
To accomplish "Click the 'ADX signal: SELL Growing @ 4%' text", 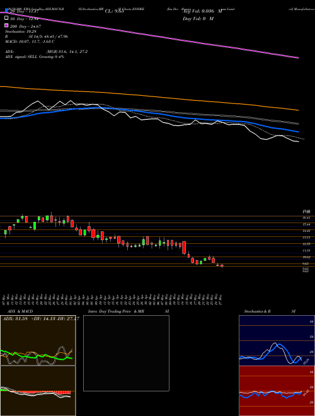I will point(35,57).
